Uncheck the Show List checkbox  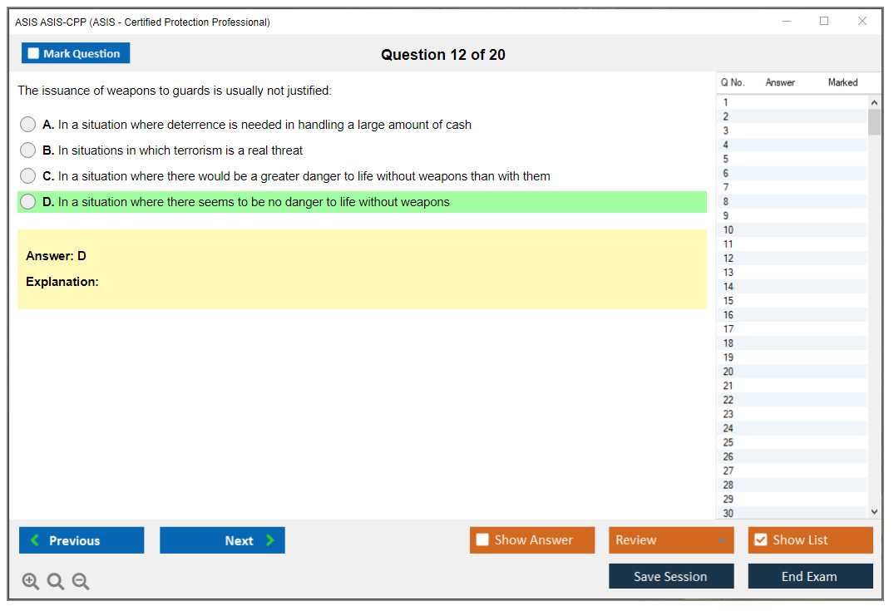(760, 540)
